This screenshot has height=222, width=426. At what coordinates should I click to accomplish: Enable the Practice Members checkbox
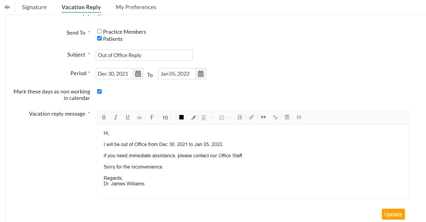tap(99, 31)
